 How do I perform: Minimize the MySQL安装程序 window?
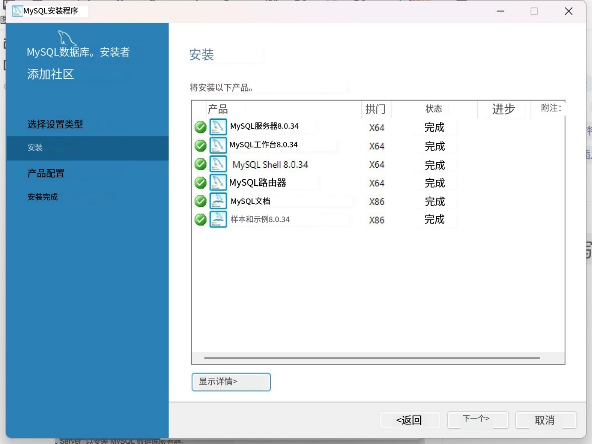point(501,11)
